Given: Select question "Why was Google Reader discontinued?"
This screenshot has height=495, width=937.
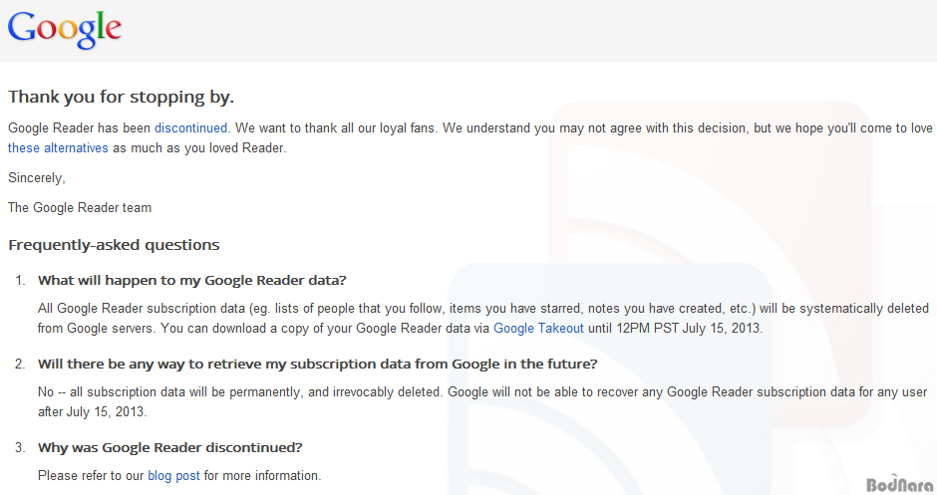Looking at the screenshot, I should [169, 447].
